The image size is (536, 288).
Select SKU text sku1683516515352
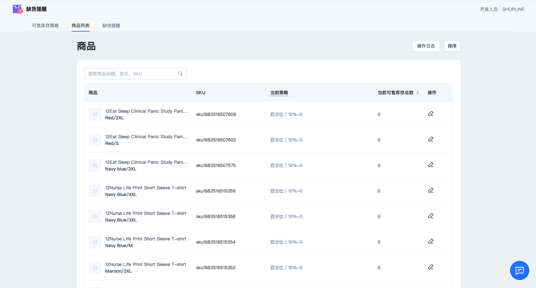(216, 268)
